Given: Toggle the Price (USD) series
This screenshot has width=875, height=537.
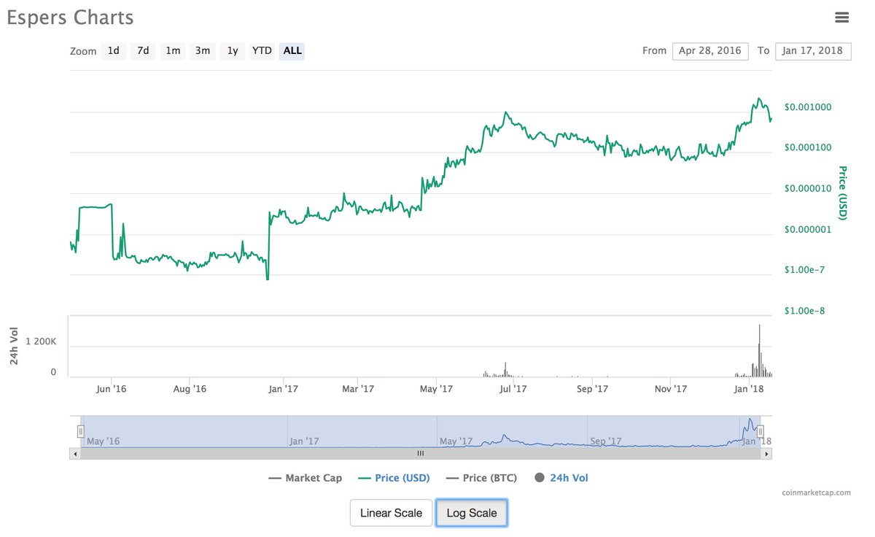Looking at the screenshot, I should coord(394,479).
